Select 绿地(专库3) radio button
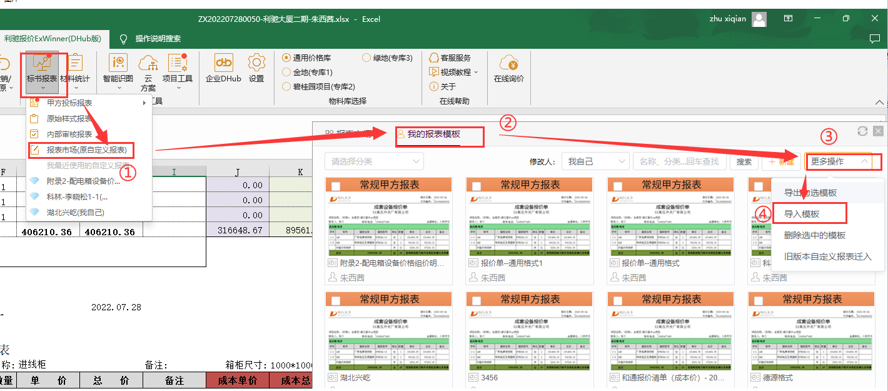The width and height of the screenshot is (888, 391). (x=366, y=58)
